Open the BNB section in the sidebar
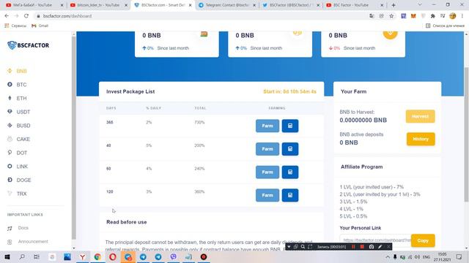This screenshot has width=469, height=263. tap(21, 71)
